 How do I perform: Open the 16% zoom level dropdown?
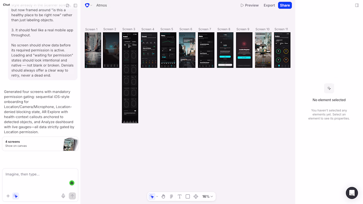[x=208, y=196]
